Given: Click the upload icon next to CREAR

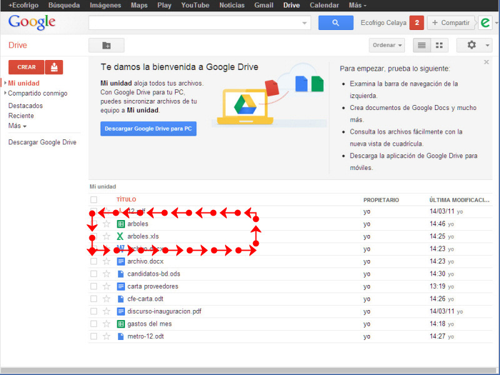Looking at the screenshot, I should [x=54, y=67].
